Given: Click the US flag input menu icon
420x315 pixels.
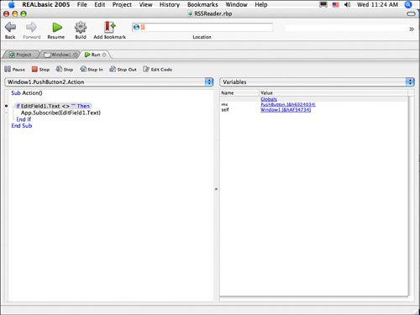Looking at the screenshot, I should (335, 4).
